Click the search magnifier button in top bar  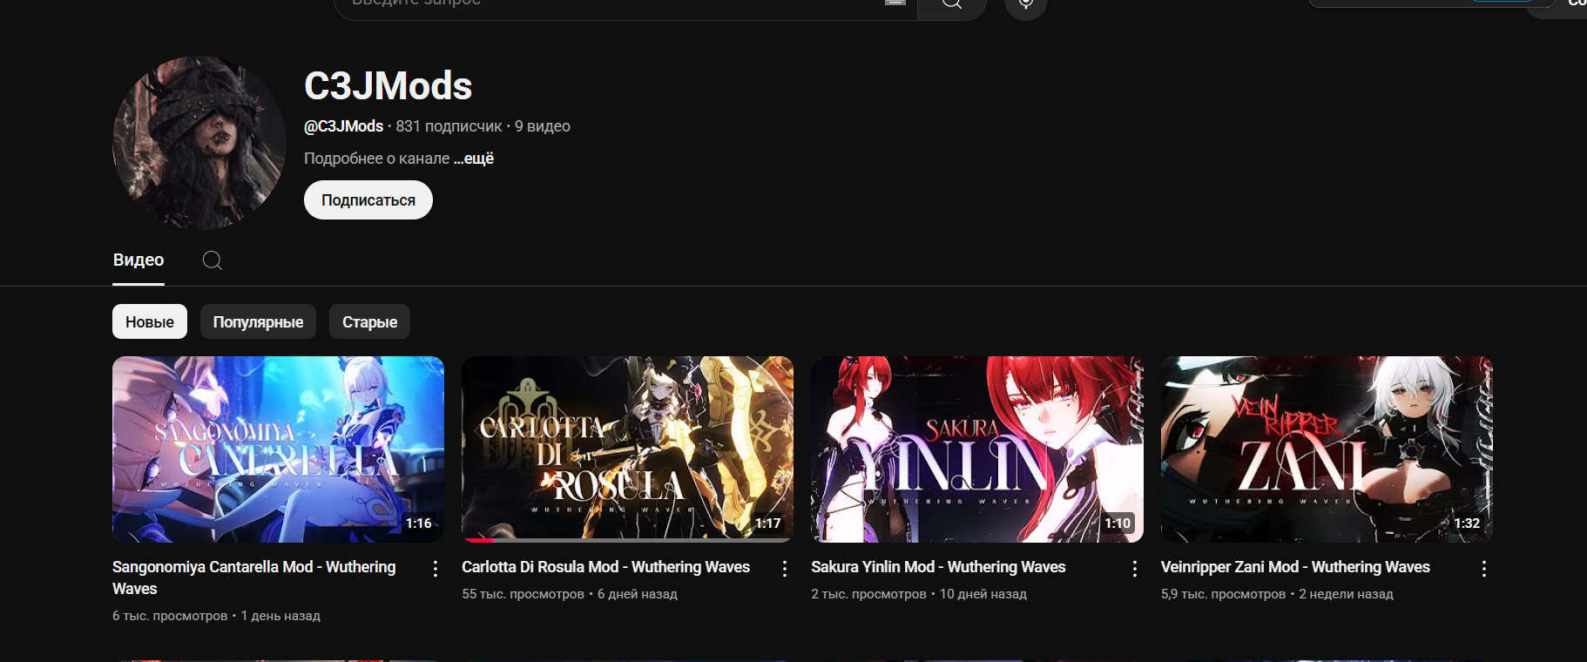tap(952, 4)
